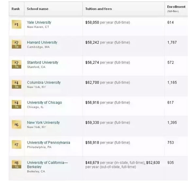Open the New York University link
The height and width of the screenshot is (183, 196).
[x=43, y=123]
